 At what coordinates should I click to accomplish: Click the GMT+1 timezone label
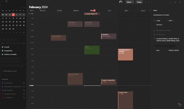32,11
